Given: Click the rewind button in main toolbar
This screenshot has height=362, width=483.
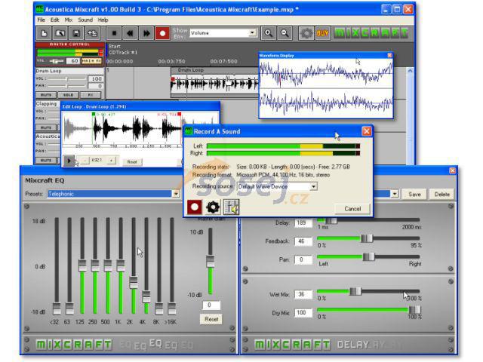Looking at the screenshot, I should point(130,34).
